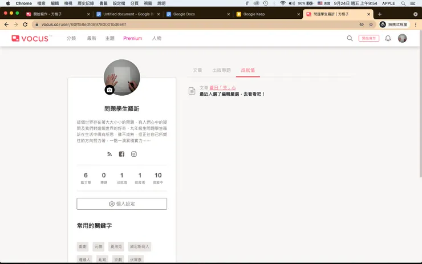Open the Instagram profile icon

pyautogui.click(x=134, y=154)
